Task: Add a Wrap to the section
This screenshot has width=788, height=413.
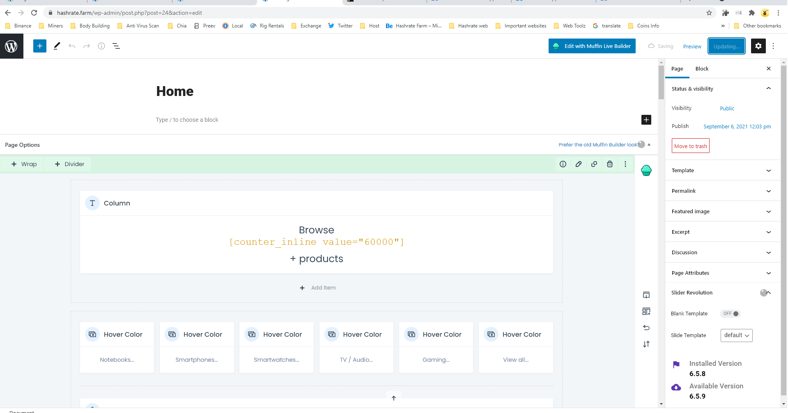Action: coord(24,164)
